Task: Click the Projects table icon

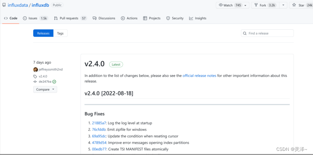Action: pyautogui.click(x=145, y=18)
